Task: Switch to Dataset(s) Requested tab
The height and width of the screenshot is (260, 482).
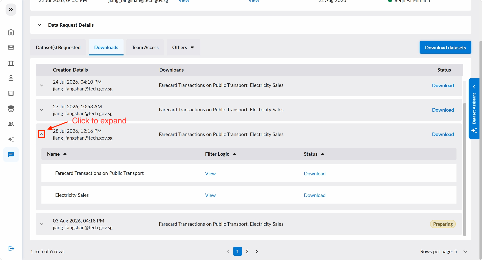Action: pyautogui.click(x=58, y=47)
